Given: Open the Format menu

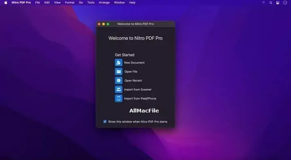Looking at the screenshot, I should pos(70,2).
